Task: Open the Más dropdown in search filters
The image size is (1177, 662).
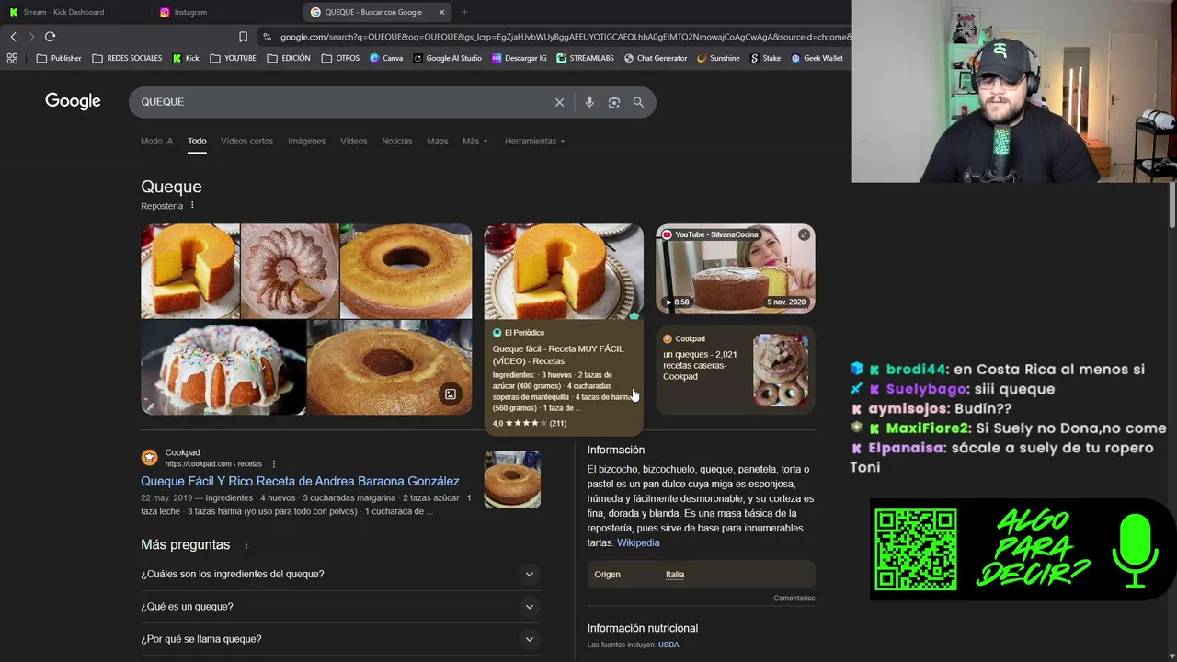Action: coord(475,141)
